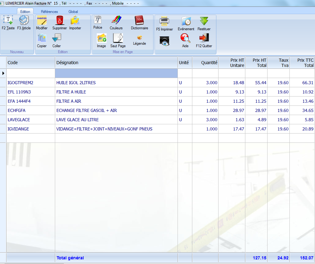This screenshot has width=315, height=264.
Task: Print the invoice with F5 Imprimer
Action: (164, 22)
